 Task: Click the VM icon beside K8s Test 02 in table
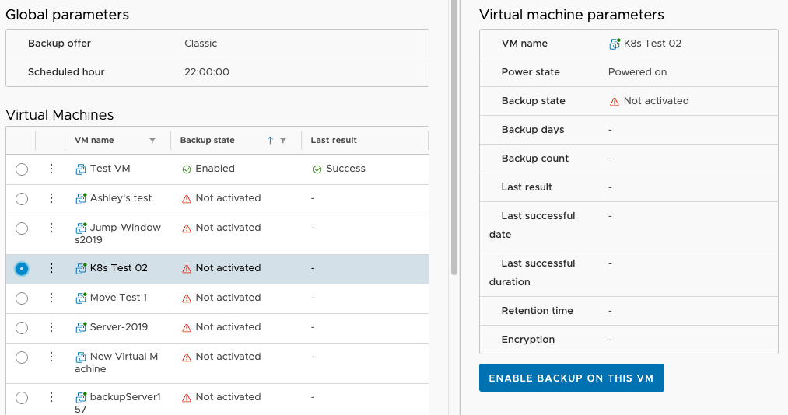(80, 268)
